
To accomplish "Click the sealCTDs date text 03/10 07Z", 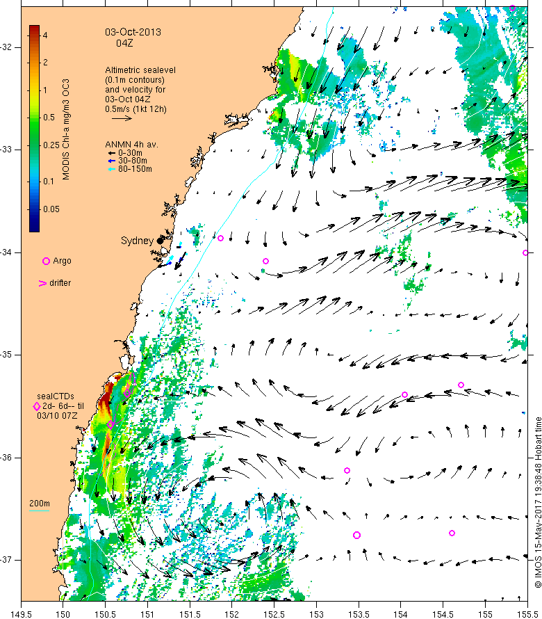I will tap(57, 416).
